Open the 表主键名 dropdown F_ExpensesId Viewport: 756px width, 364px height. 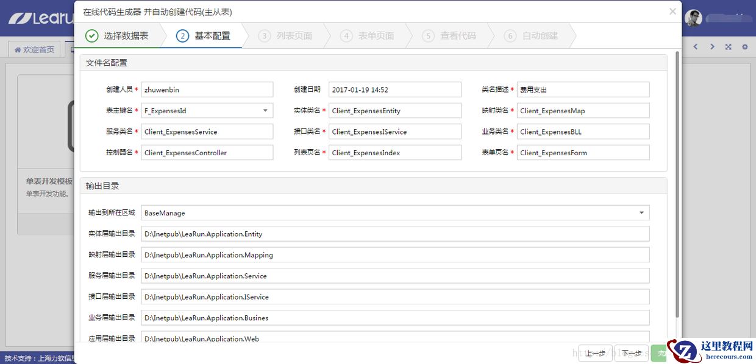(x=207, y=111)
